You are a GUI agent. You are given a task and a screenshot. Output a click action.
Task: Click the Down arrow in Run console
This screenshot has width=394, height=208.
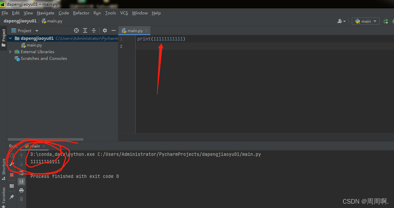21,164
